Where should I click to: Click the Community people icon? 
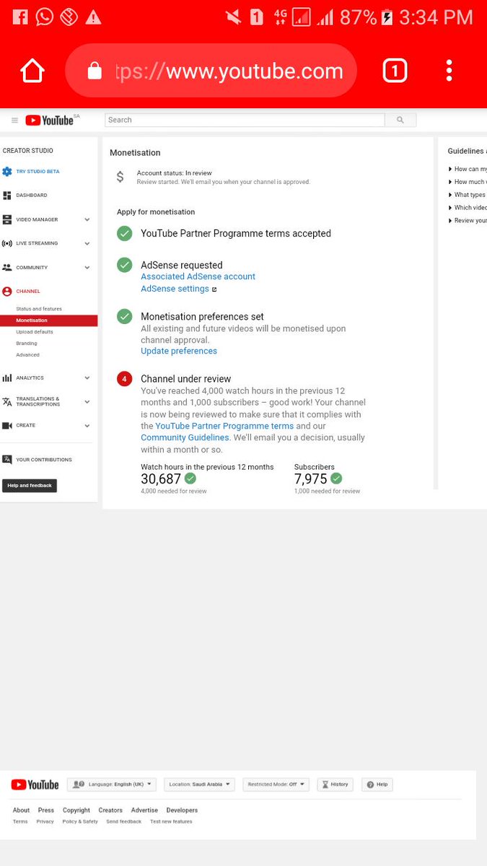point(7,267)
